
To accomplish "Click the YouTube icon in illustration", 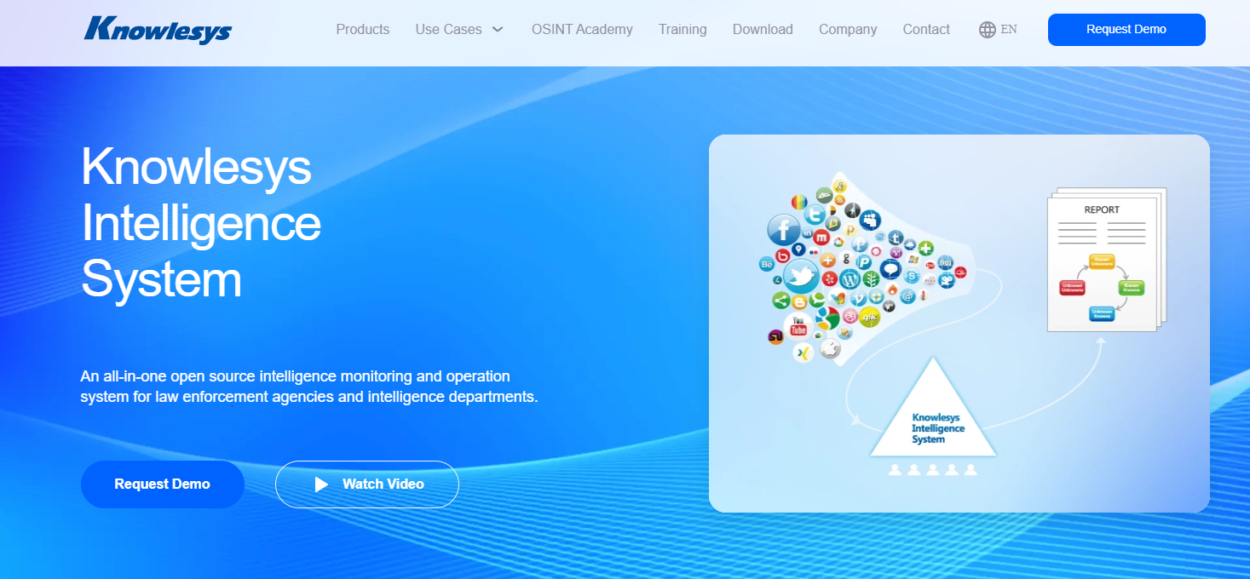I will (x=798, y=326).
